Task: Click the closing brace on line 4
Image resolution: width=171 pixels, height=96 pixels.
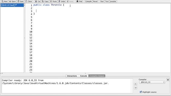Action: click(34, 14)
